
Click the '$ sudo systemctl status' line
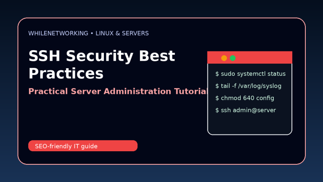tap(251, 74)
